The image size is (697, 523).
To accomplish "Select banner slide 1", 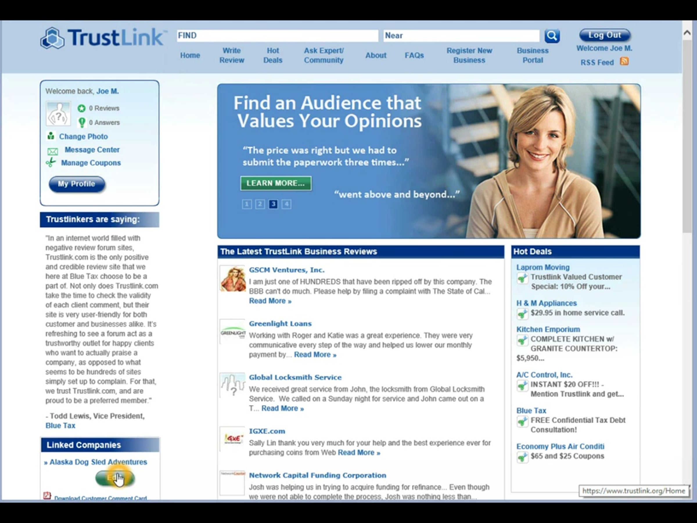I will 247,204.
